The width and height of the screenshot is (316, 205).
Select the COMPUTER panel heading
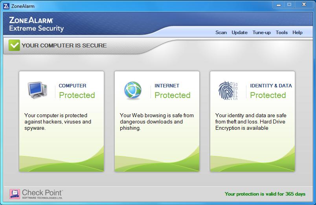pos(72,85)
